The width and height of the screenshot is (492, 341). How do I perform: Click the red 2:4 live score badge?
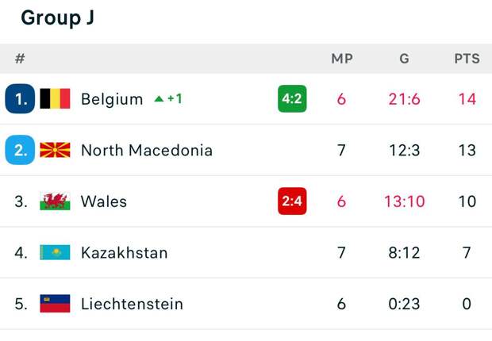(292, 201)
